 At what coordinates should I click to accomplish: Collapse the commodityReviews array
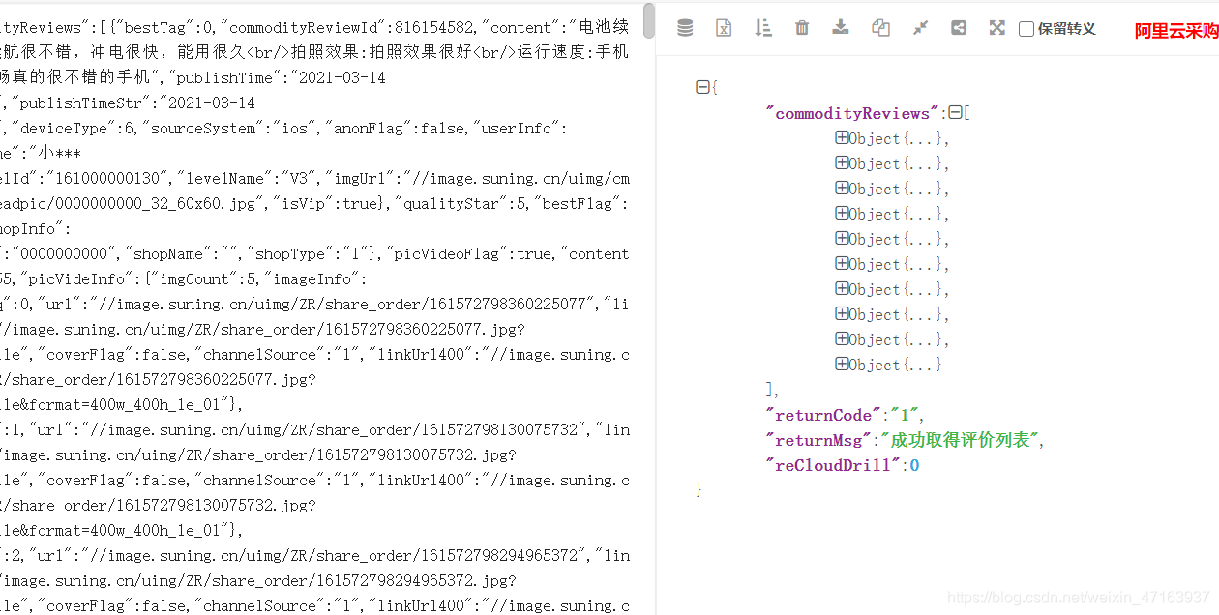point(956,113)
